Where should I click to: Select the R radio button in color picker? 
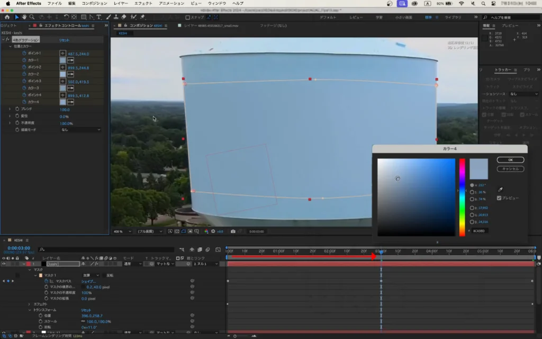pos(472,208)
